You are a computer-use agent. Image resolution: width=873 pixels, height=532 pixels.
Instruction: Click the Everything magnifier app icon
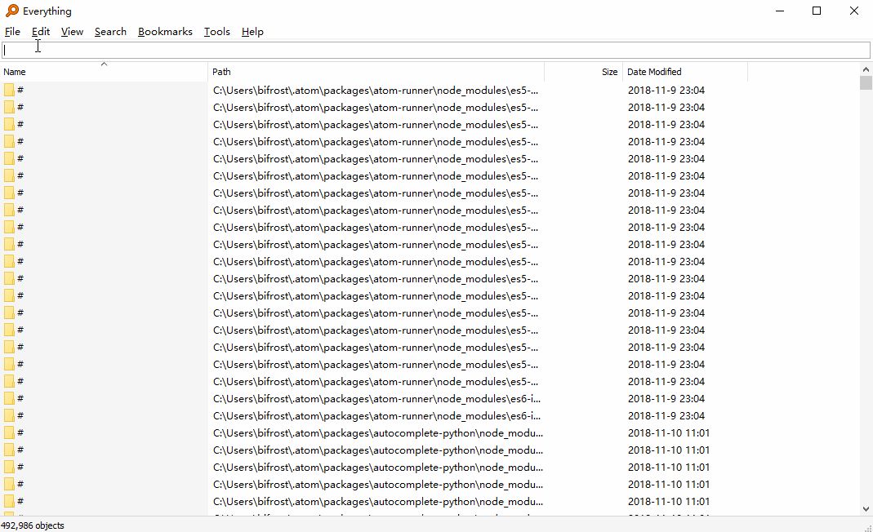coord(11,11)
